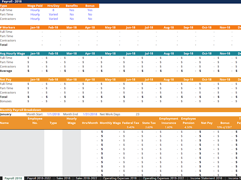
Task: Click the Month Start date '1/1/2018'
Action: pyautogui.click(x=53, y=114)
